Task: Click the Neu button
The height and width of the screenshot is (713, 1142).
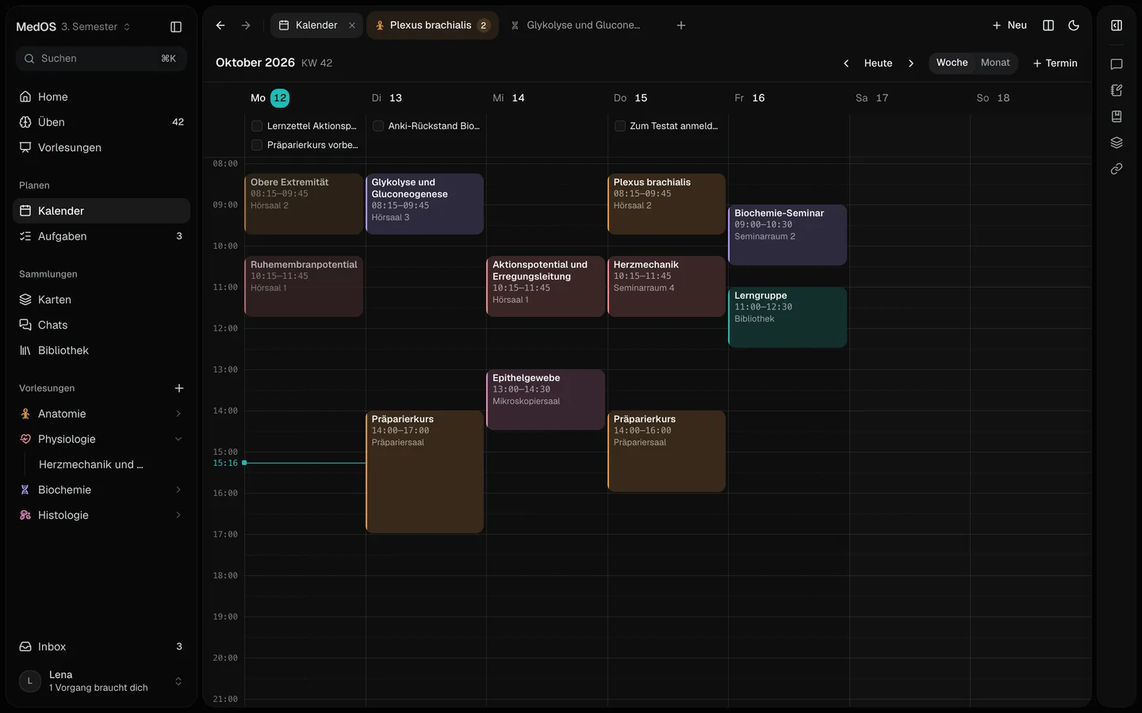Action: 1010,25
